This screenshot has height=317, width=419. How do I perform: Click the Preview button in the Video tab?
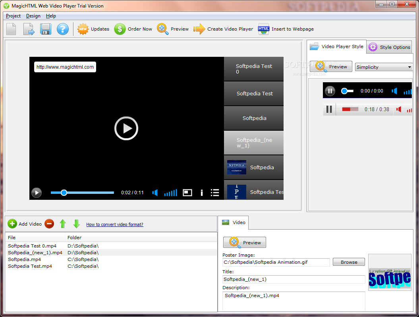click(245, 242)
